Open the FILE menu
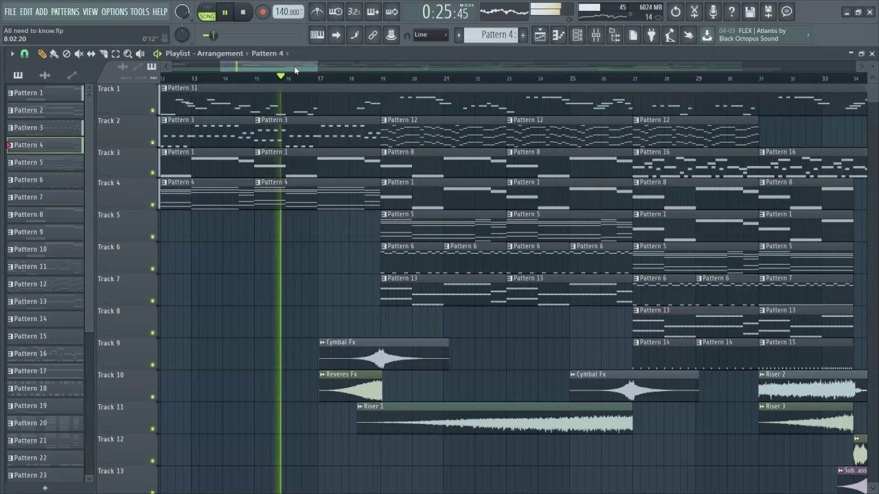The image size is (879, 494). pos(10,12)
